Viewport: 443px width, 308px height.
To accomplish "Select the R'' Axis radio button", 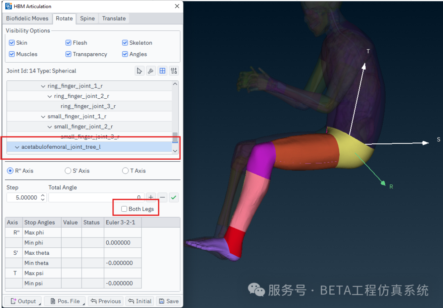I will pos(10,171).
